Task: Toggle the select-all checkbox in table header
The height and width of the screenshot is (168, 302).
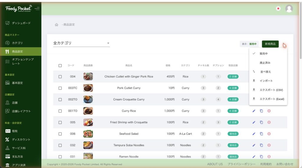Action: 60,66
